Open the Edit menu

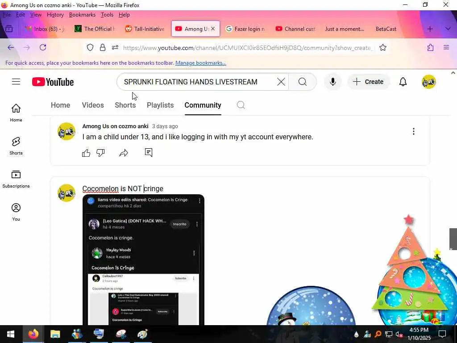click(x=21, y=15)
